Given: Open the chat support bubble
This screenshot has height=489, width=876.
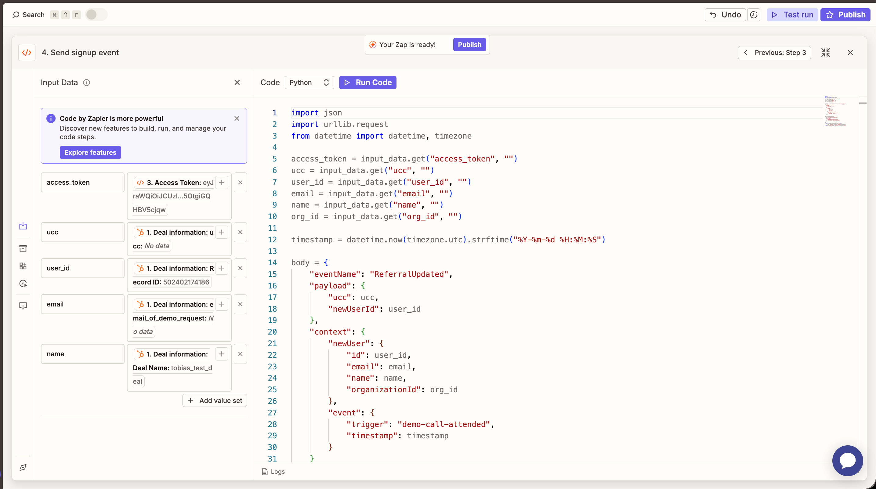Looking at the screenshot, I should click(847, 461).
